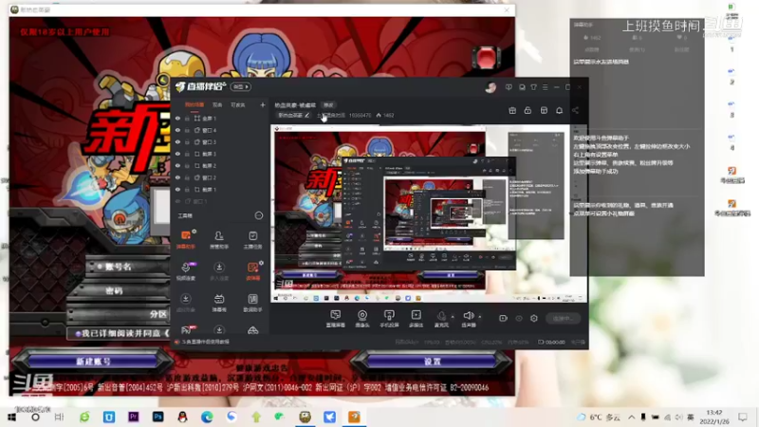Click the 设置 button in game window
Screen dimensions: 759x427
433,362
